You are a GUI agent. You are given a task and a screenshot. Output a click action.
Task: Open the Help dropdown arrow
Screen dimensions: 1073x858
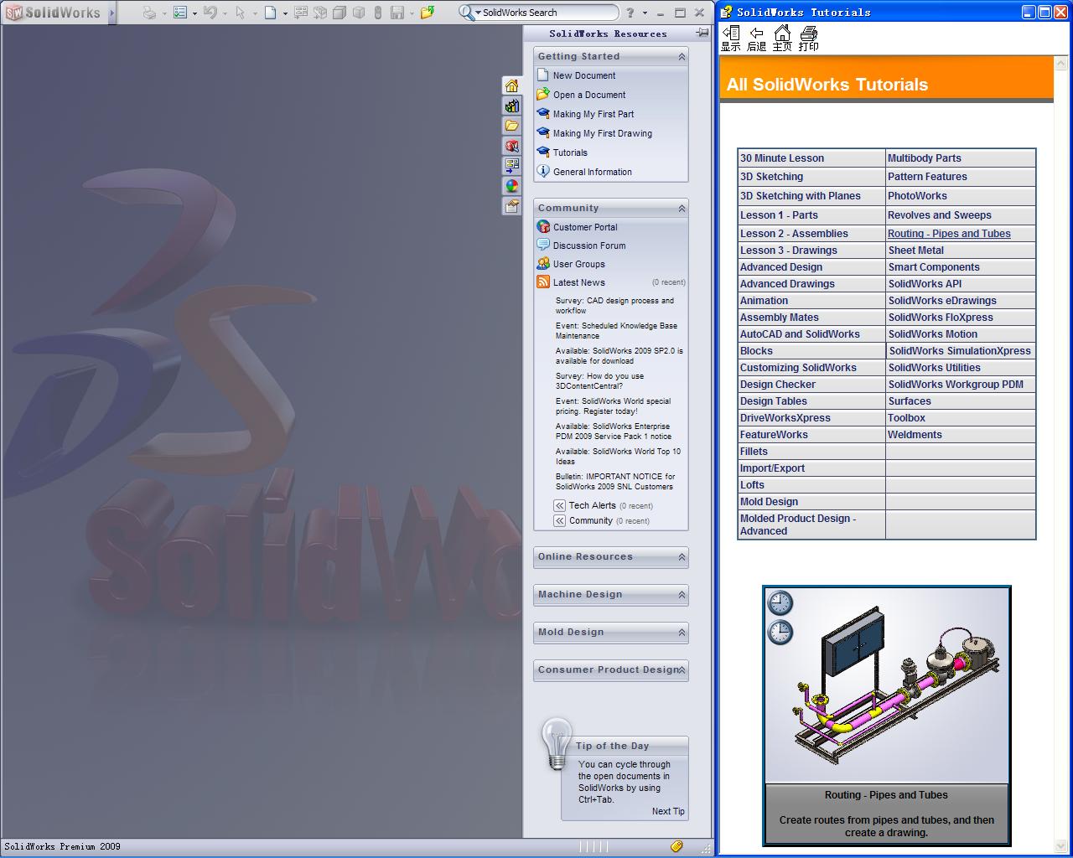tap(645, 13)
